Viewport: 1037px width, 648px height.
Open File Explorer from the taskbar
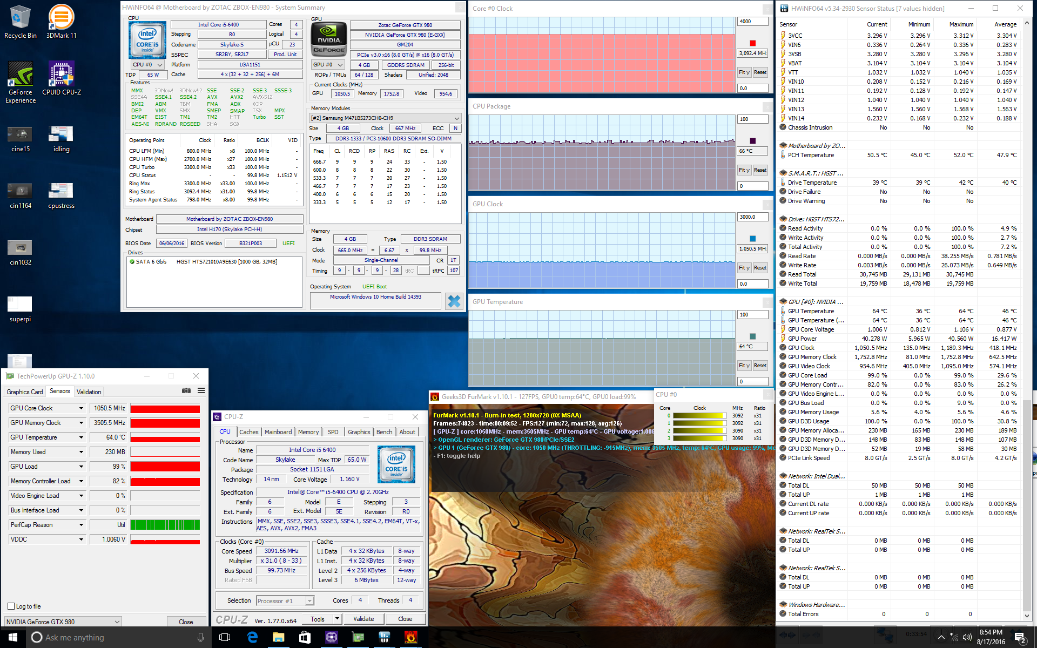tap(278, 637)
